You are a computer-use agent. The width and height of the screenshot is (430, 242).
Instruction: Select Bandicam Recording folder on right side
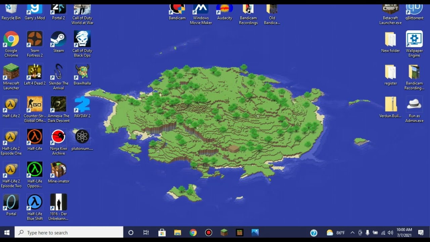coord(414,77)
